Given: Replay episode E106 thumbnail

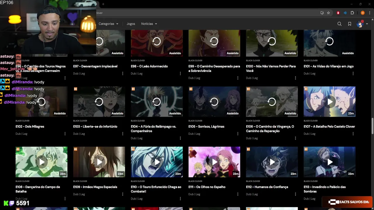Looking at the screenshot, I should tap(272, 101).
